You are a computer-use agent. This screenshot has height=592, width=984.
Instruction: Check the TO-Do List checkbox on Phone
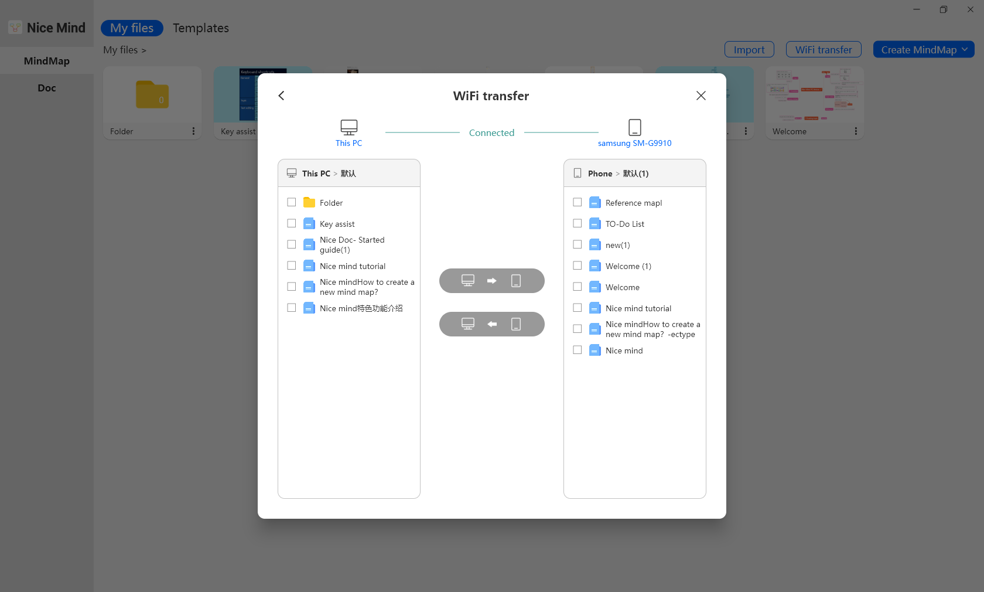tap(578, 223)
